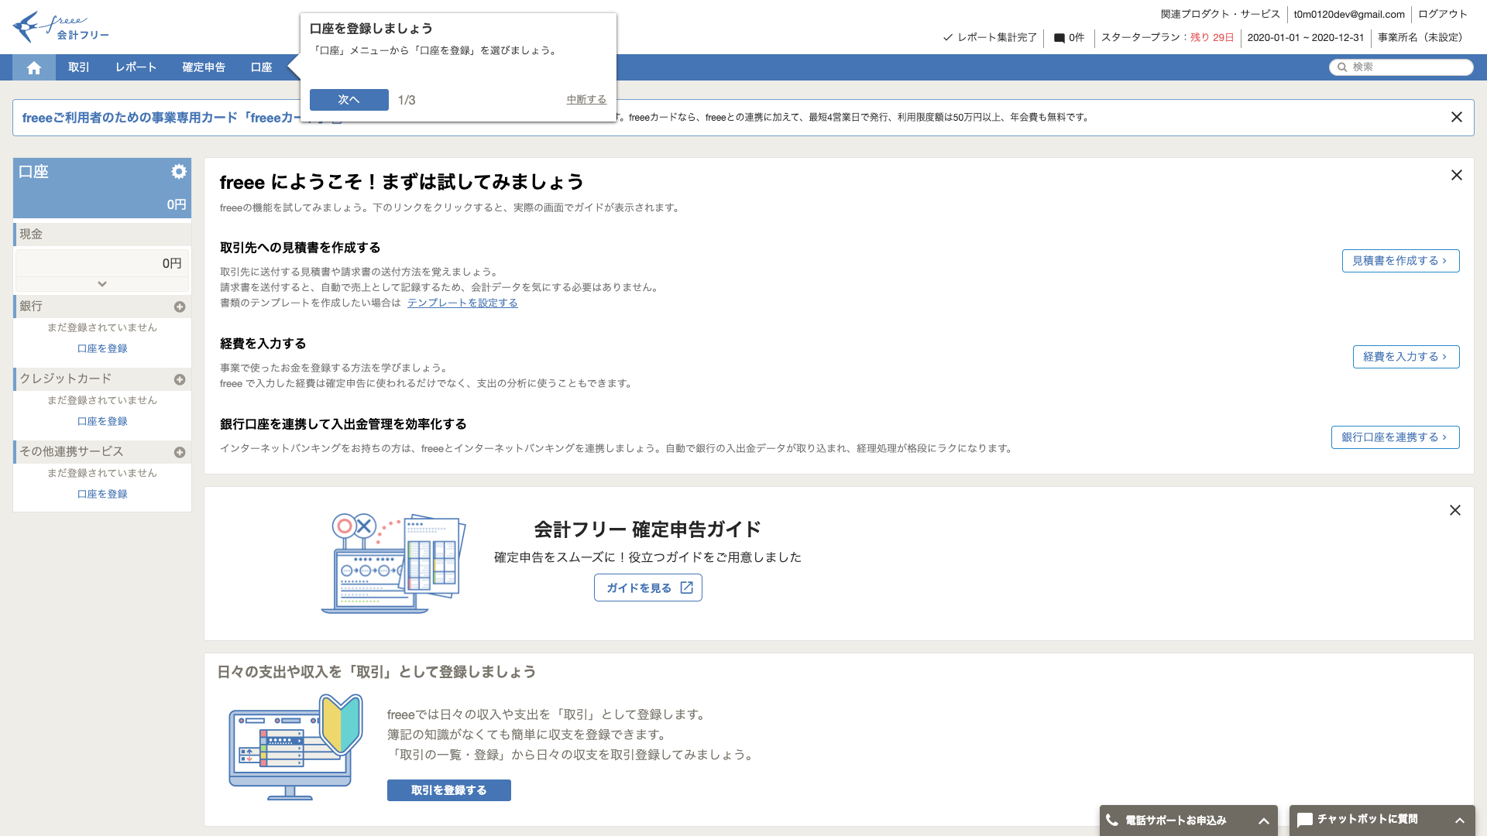Expand the チャットボットに質問 panel
The image size is (1487, 836).
(x=1459, y=821)
